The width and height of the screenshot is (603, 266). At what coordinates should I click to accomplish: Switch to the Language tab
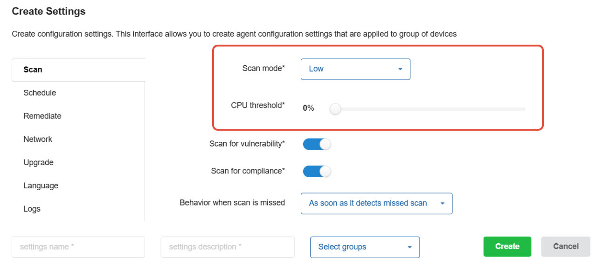(41, 186)
